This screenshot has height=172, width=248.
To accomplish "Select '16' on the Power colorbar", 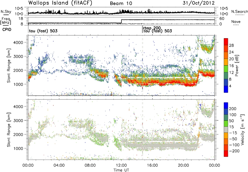I will [x=231, y=66].
